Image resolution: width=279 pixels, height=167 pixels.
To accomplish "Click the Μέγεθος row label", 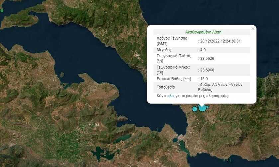I will 165,50.
